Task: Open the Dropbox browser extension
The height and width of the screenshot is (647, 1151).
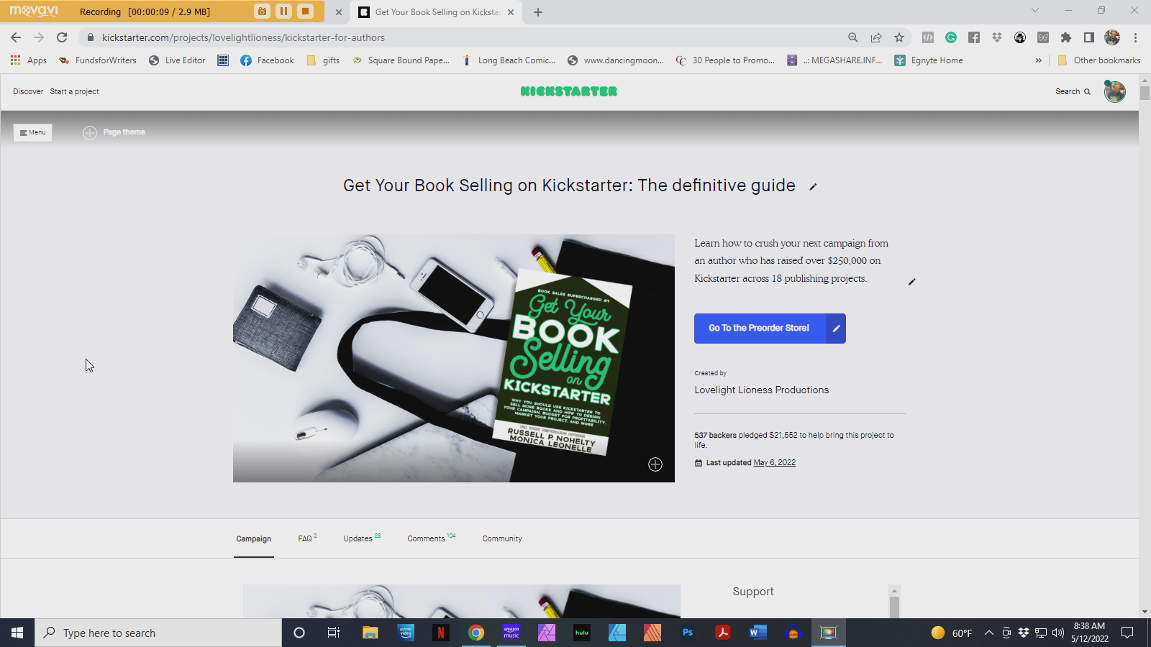Action: click(x=997, y=37)
